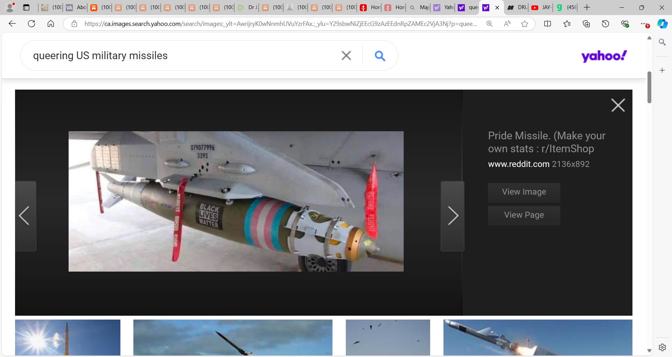Reload the current page
The height and width of the screenshot is (357, 672).
31,24
